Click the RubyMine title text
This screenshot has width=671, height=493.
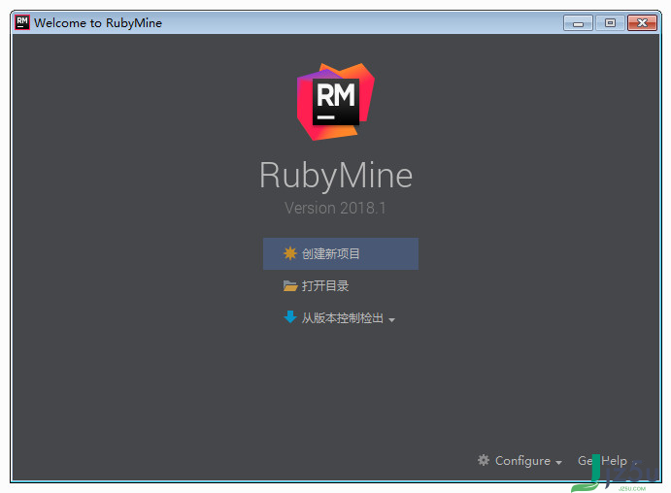click(x=336, y=176)
